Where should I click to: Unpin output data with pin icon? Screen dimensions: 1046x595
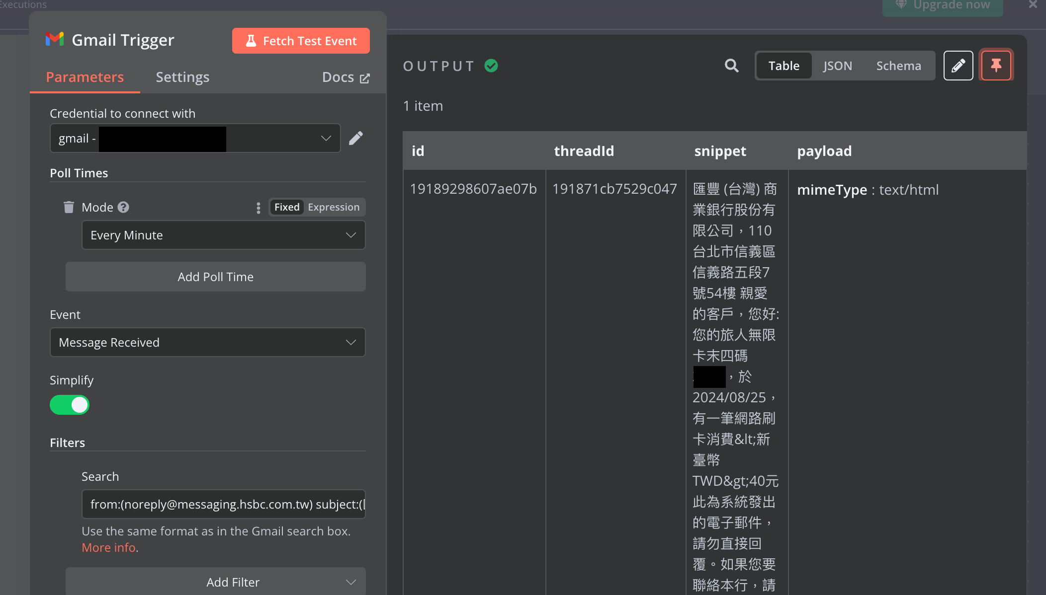click(996, 65)
